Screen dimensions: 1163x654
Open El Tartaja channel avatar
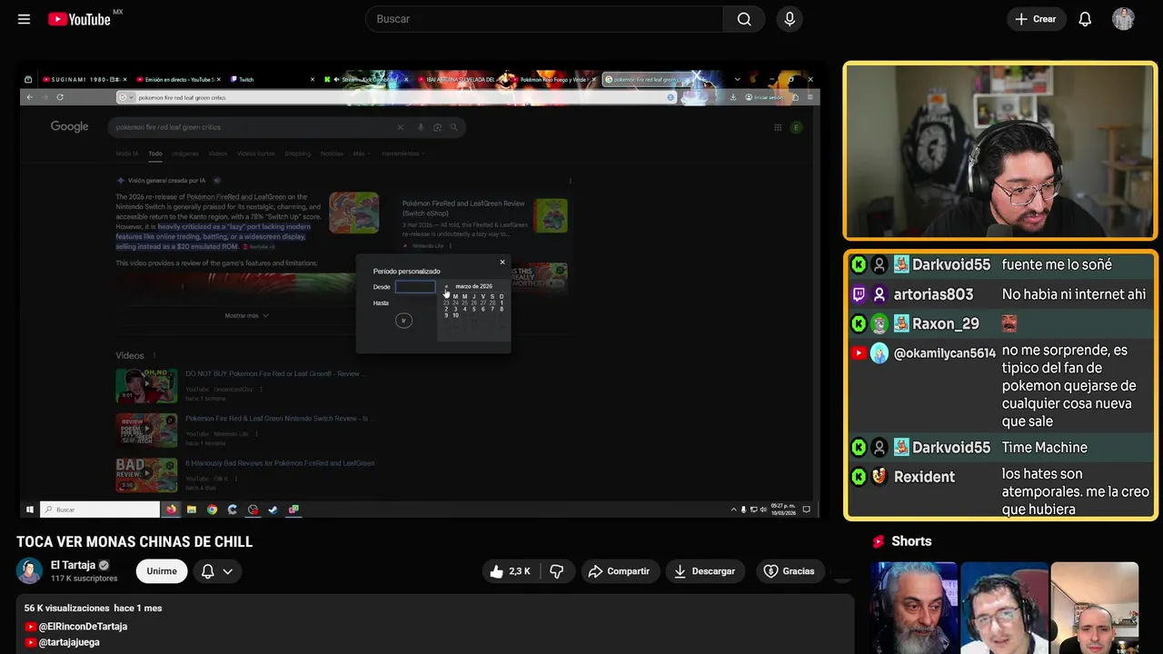(x=30, y=570)
